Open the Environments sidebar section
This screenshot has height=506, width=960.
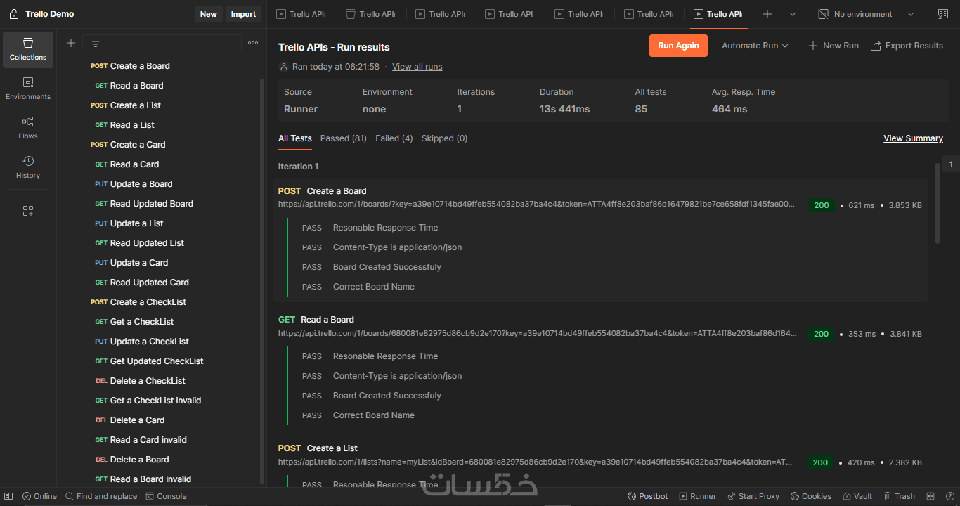[x=28, y=89]
